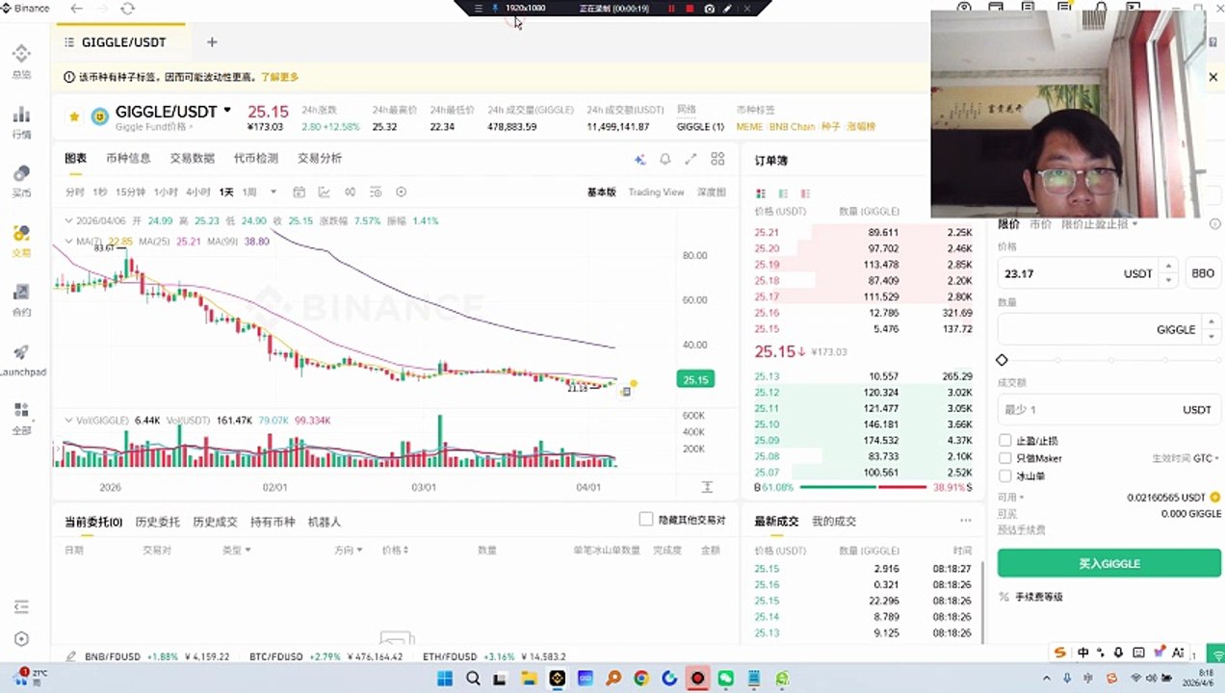Open the 合约 futures sidebar icon
1225x693 pixels.
pos(21,299)
